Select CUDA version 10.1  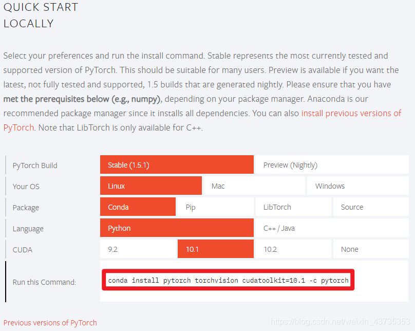[x=216, y=249]
